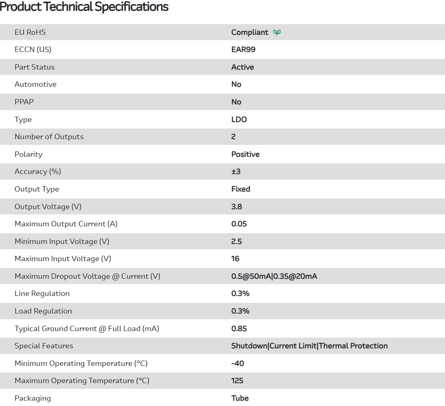Select the EAR99 ECCN value
The image size is (445, 406).
(x=243, y=50)
